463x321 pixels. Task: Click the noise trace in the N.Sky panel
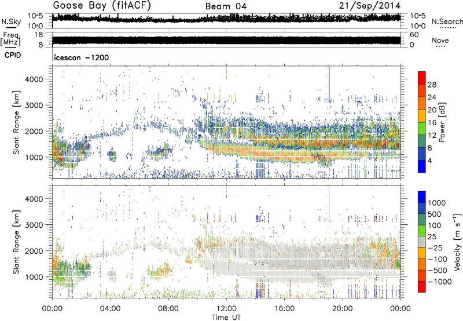(x=226, y=19)
